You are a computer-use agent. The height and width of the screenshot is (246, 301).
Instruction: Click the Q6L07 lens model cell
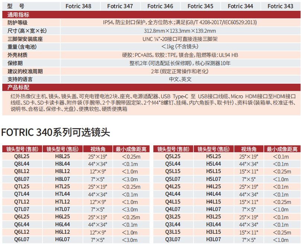pyautogui.click(x=22, y=240)
